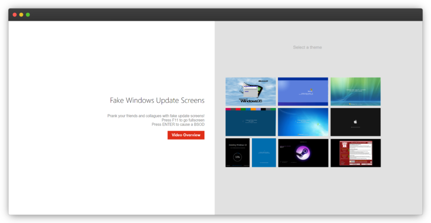Choose the Windows 7 blue theme

(303, 122)
